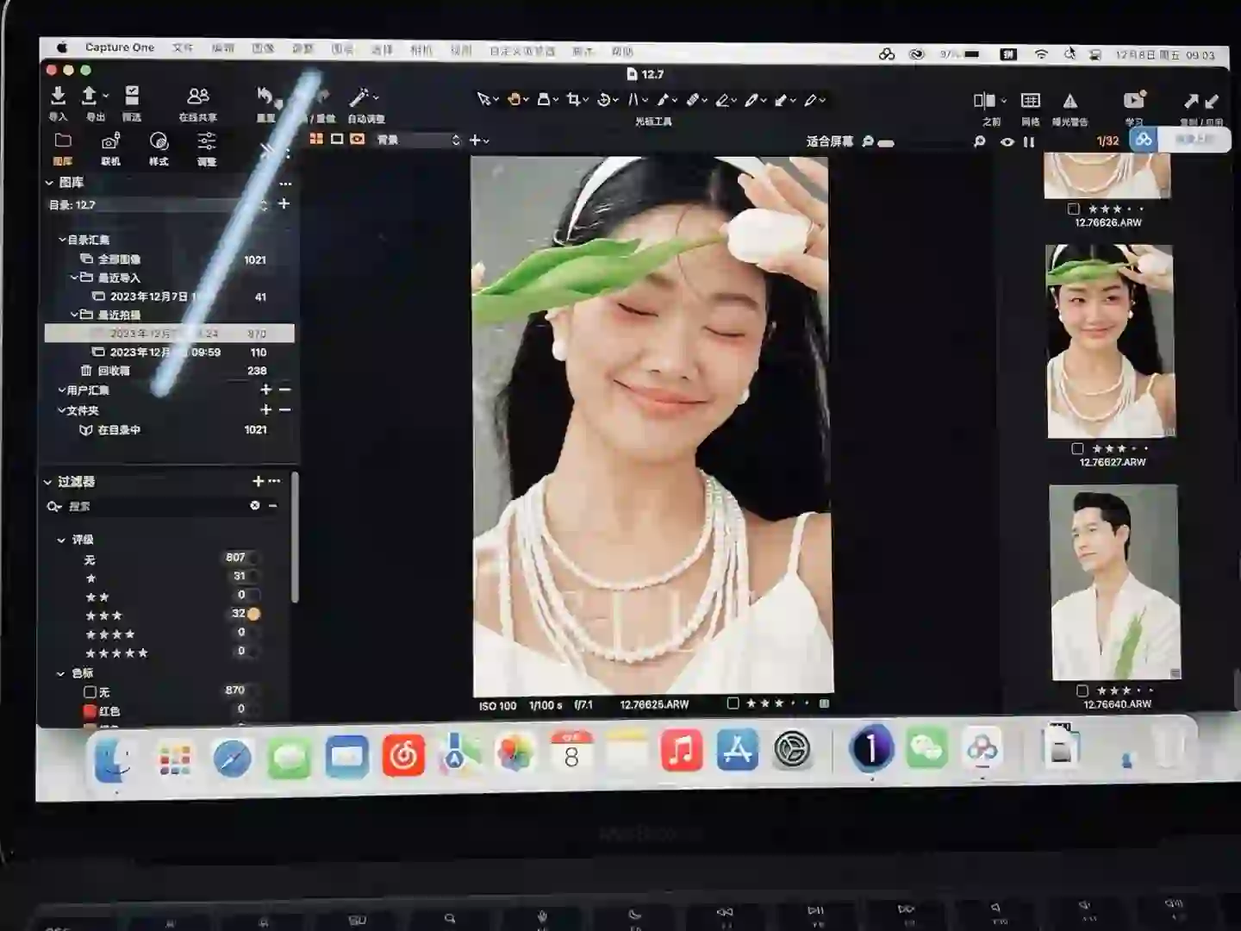
Task: Collapse the 过滤器 filters panel
Action: [x=48, y=482]
